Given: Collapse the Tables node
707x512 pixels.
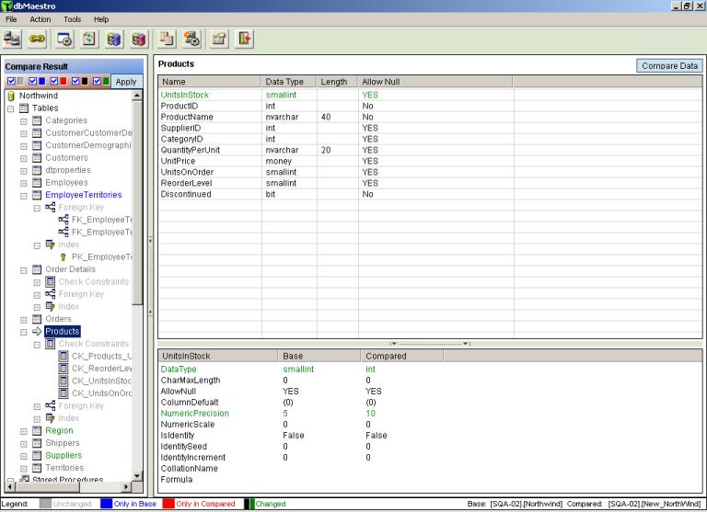Looking at the screenshot, I should pyautogui.click(x=11, y=109).
